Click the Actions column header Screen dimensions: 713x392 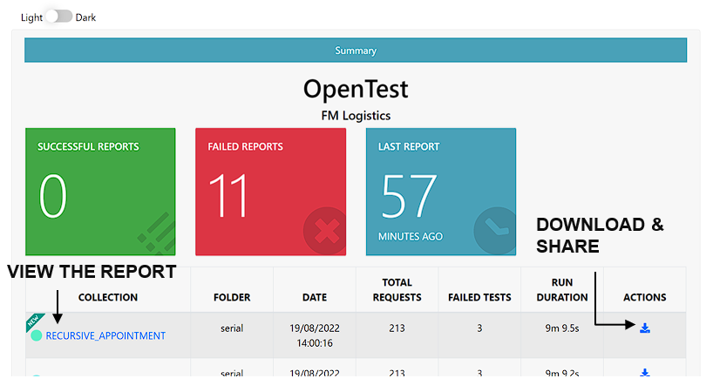click(x=645, y=297)
